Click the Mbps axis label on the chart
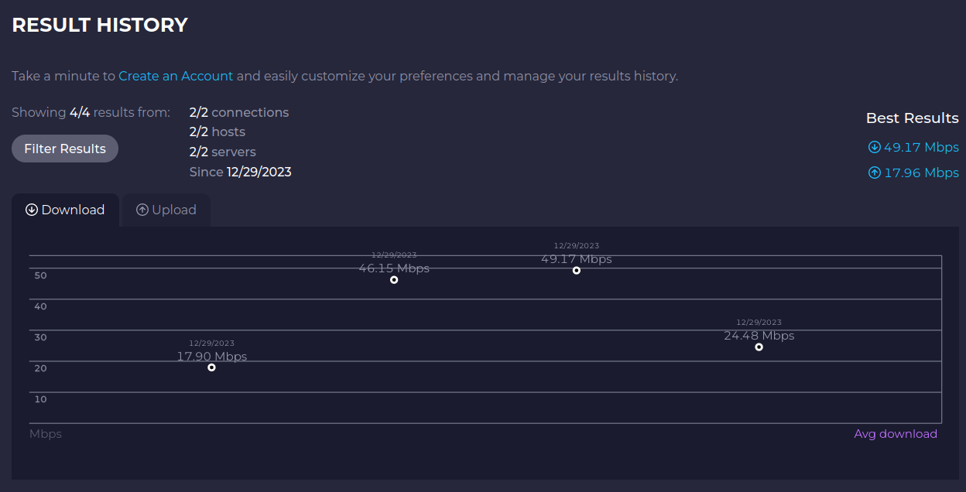966x492 pixels. point(45,434)
